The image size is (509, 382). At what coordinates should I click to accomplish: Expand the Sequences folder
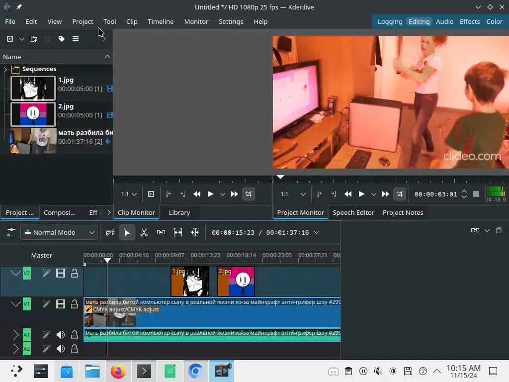5,69
